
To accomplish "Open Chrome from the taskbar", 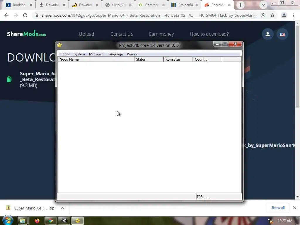I will [x=50, y=221].
